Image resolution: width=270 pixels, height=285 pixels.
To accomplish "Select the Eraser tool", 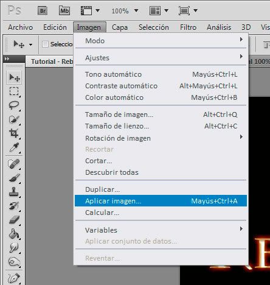I will point(14,220).
